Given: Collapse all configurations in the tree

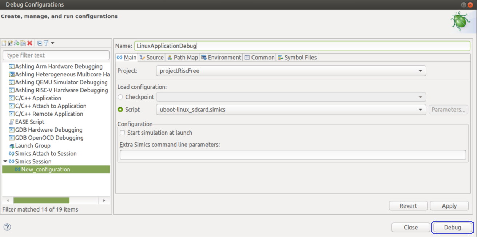Looking at the screenshot, I should [40, 43].
